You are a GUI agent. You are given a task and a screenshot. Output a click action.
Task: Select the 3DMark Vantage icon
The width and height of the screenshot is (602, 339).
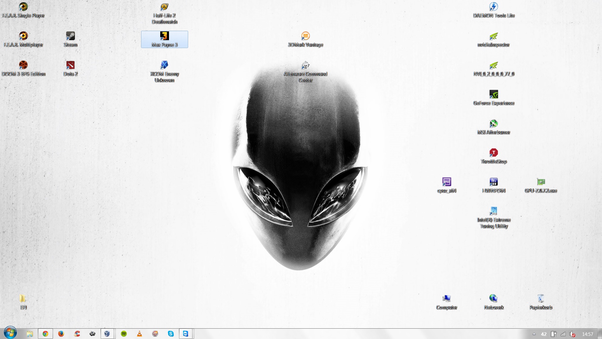point(306,39)
